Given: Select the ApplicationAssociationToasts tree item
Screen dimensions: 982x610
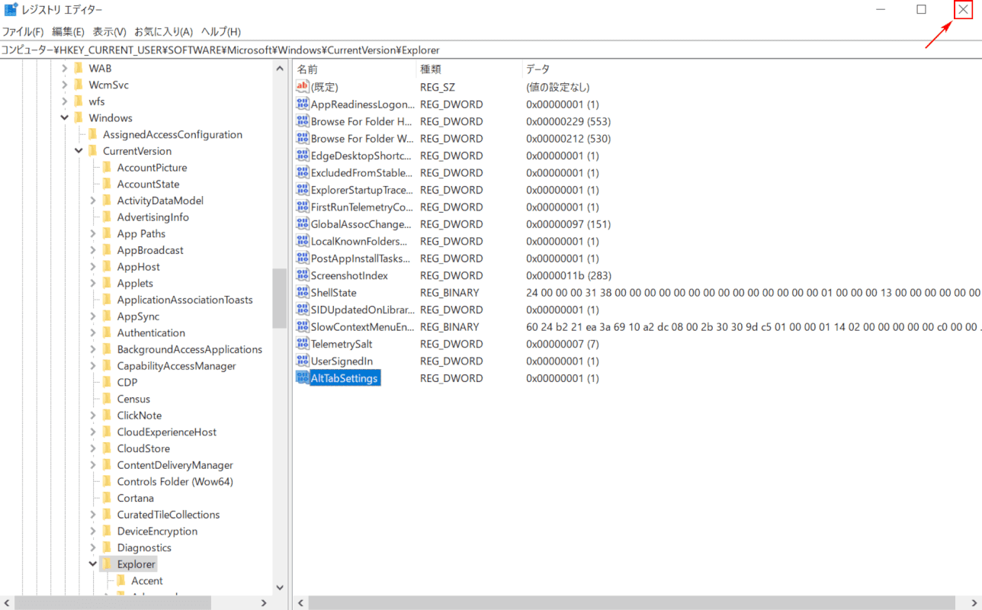Looking at the screenshot, I should pyautogui.click(x=185, y=300).
